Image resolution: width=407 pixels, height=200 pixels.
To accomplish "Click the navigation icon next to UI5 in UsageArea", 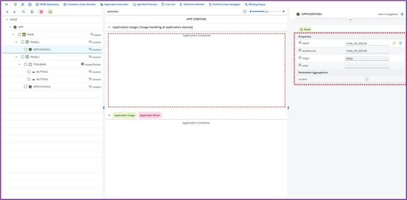I will pyautogui.click(x=402, y=14).
